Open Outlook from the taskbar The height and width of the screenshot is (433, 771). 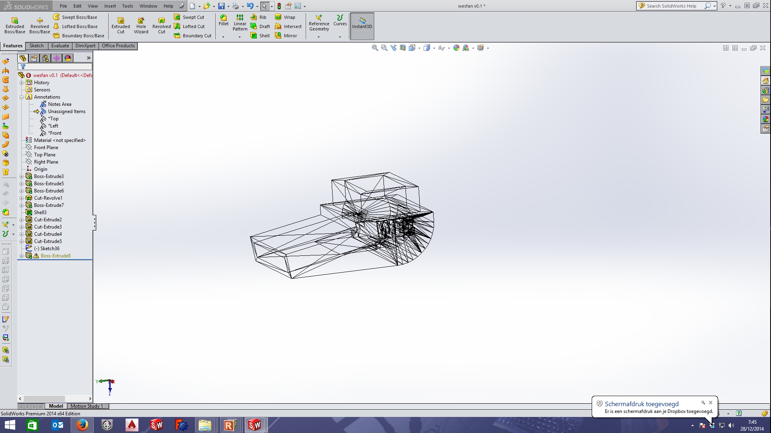coord(57,425)
